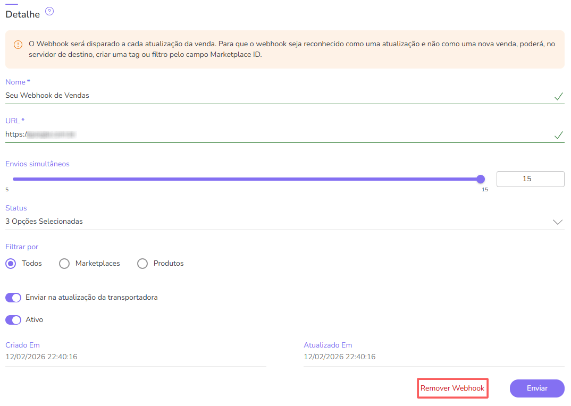
Task: Click the green checkmark beside the Nome field
Action: click(x=558, y=97)
